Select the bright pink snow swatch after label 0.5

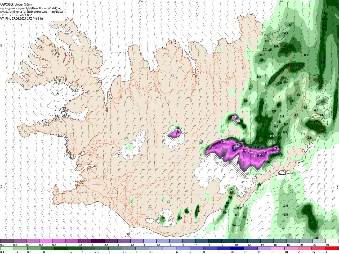(x=46, y=241)
